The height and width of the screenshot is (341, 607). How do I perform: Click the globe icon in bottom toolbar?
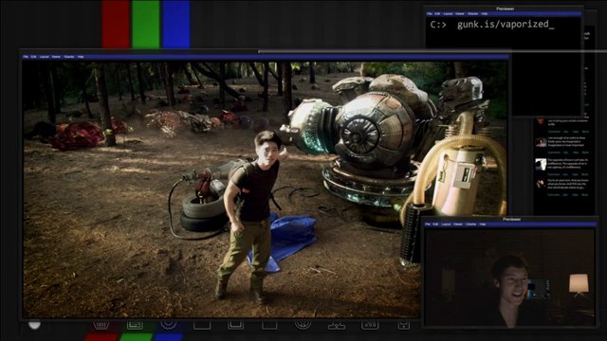(303, 324)
